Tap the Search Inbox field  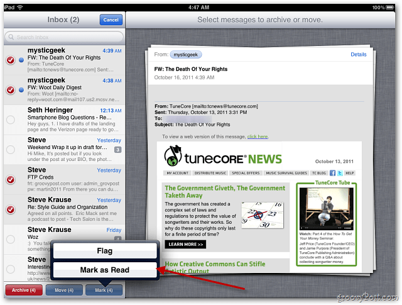point(64,37)
